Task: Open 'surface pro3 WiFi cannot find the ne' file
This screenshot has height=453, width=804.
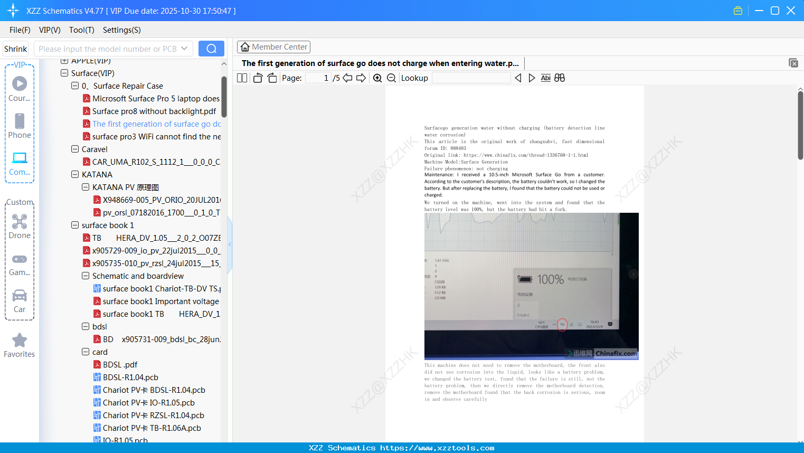Action: 152,136
